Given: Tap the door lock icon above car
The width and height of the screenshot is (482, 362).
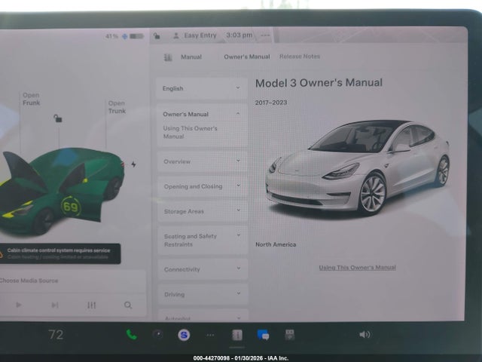Looking at the screenshot, I should click(x=58, y=118).
